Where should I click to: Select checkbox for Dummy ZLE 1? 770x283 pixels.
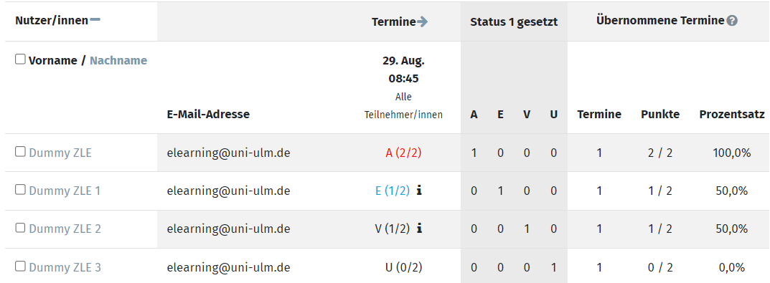click(x=20, y=190)
